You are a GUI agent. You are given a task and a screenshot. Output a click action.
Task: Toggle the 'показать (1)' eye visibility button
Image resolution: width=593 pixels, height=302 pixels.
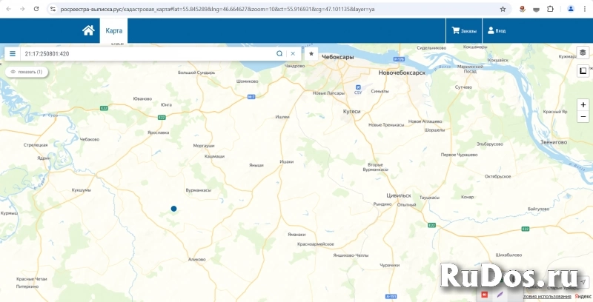pos(27,72)
